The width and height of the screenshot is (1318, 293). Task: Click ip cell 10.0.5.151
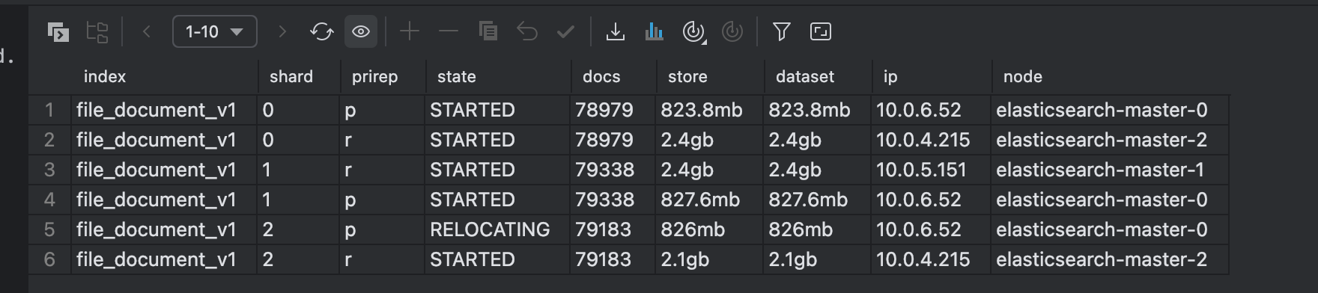tap(931, 170)
